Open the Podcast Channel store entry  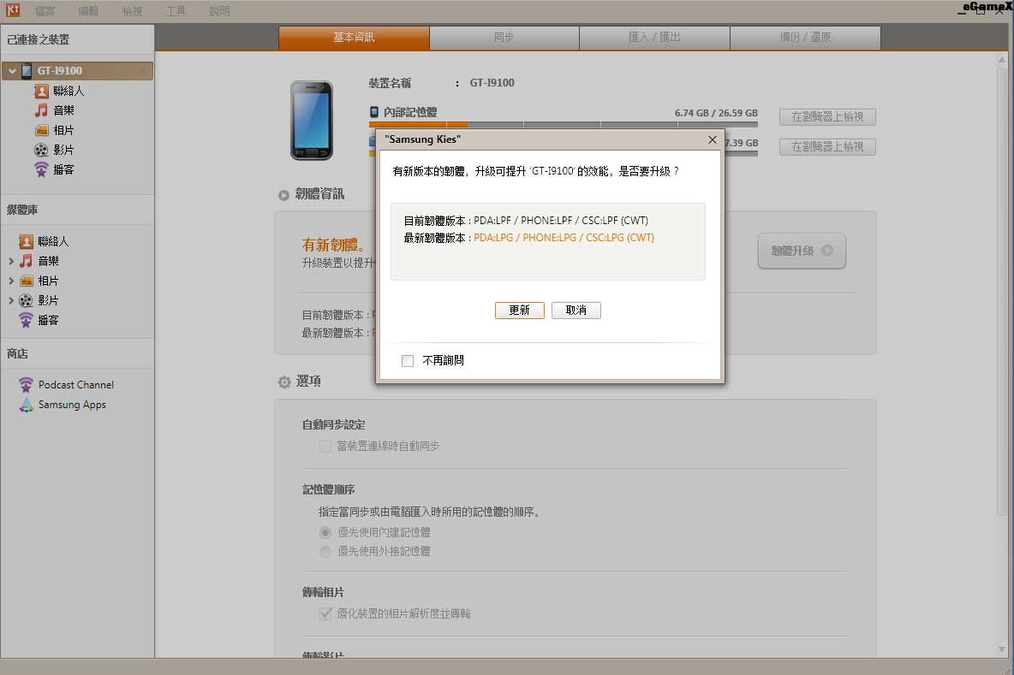(x=75, y=385)
